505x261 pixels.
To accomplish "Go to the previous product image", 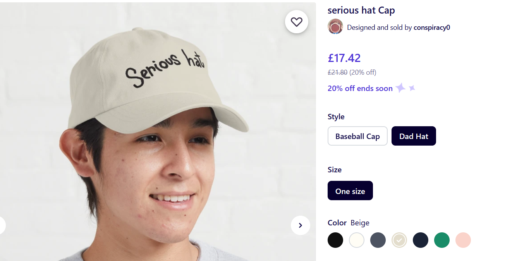I will tap(2, 225).
